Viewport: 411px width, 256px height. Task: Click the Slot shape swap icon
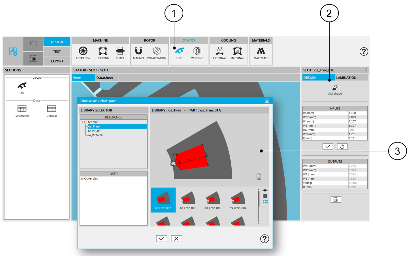(x=335, y=88)
